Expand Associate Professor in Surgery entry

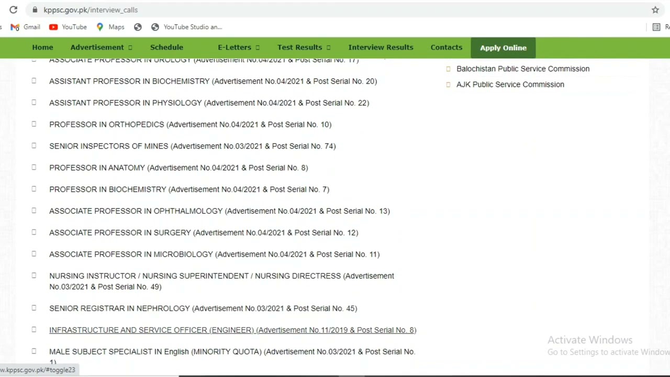tap(204, 232)
